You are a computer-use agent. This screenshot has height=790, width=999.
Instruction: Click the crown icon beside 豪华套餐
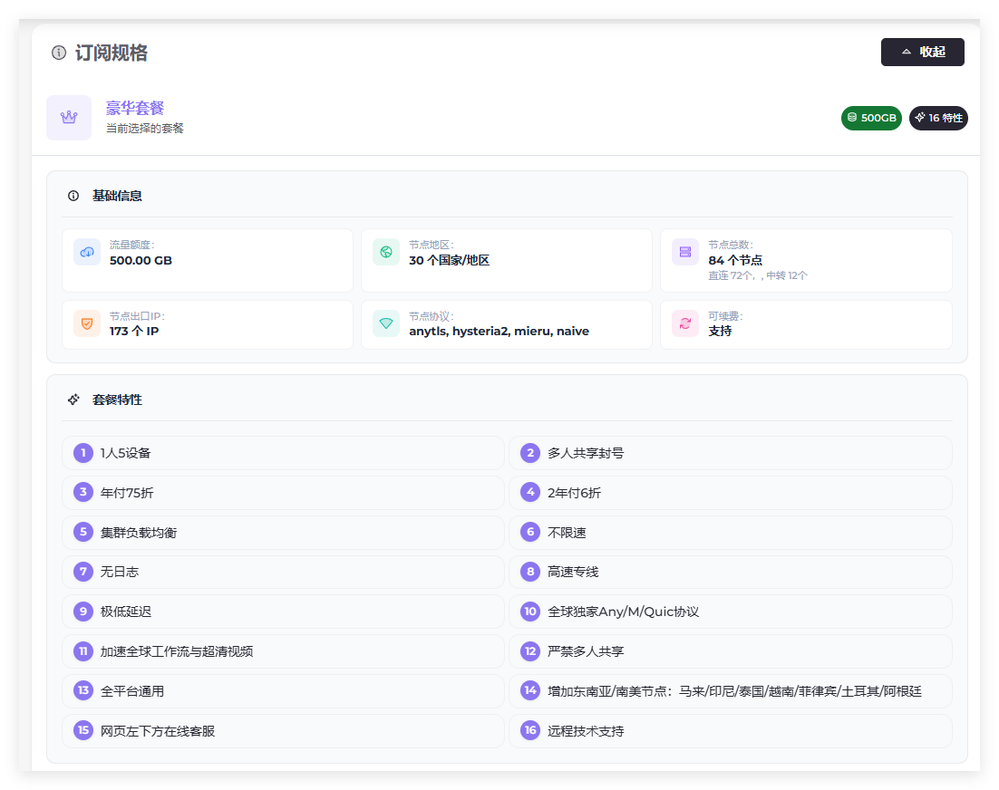(69, 118)
